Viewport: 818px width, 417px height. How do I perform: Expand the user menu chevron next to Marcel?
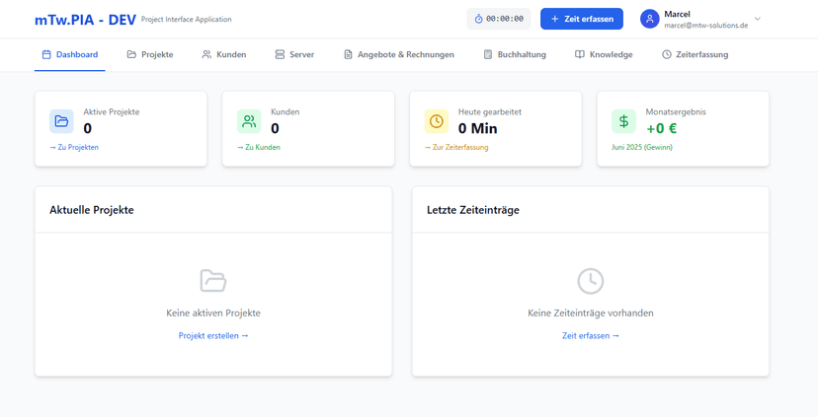[x=758, y=19]
